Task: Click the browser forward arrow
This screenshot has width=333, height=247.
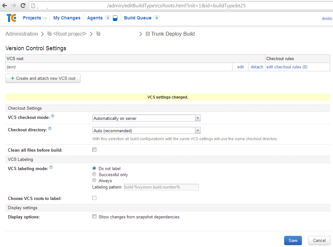Action: [14, 5]
